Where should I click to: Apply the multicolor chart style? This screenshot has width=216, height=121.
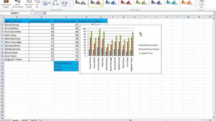(96, 3)
